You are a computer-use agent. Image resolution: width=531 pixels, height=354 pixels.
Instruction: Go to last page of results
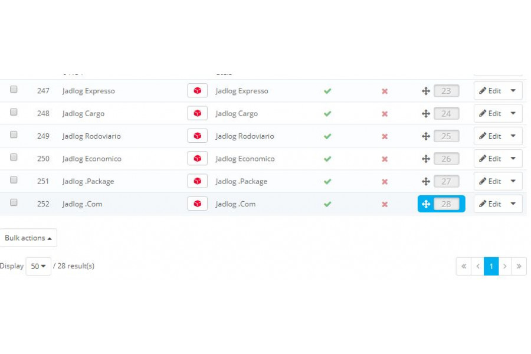(519, 266)
